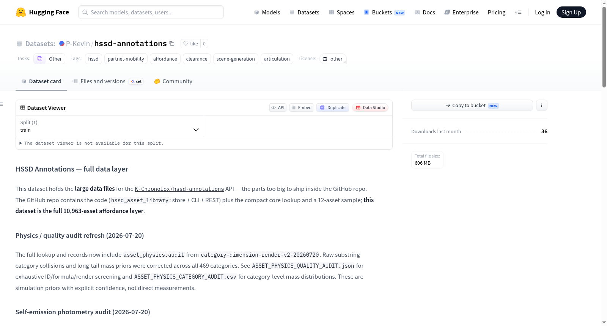This screenshot has height=326, width=607.
Task: Open Spaces from the top navigation
Action: pos(342,12)
